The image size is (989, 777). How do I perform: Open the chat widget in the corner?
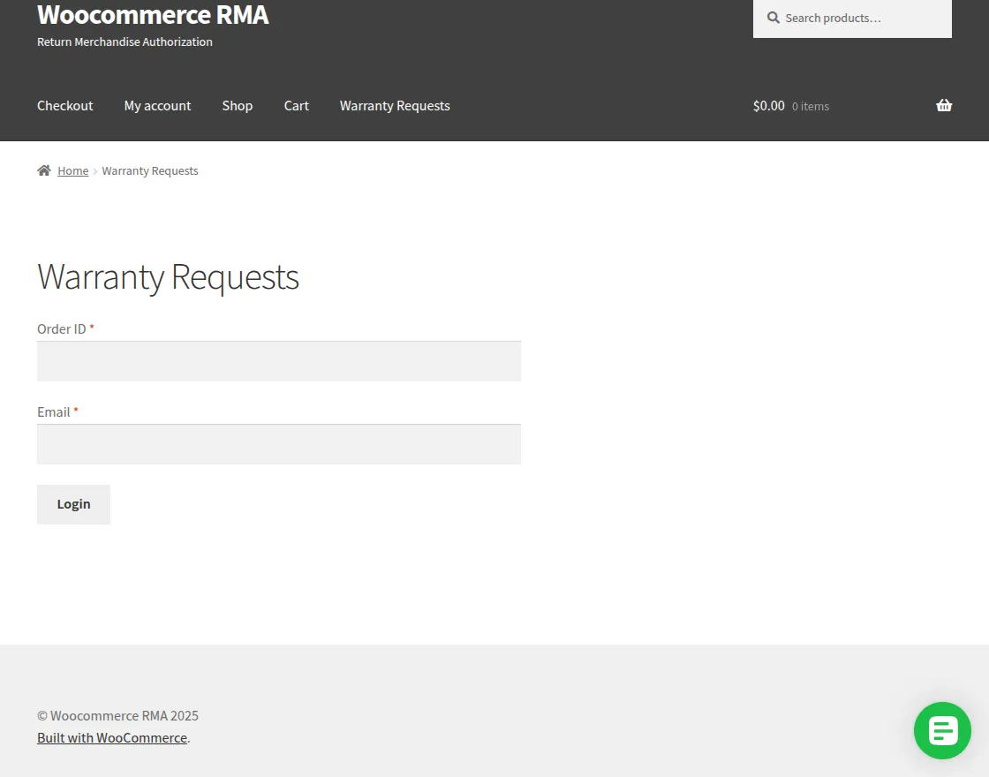[x=941, y=730]
